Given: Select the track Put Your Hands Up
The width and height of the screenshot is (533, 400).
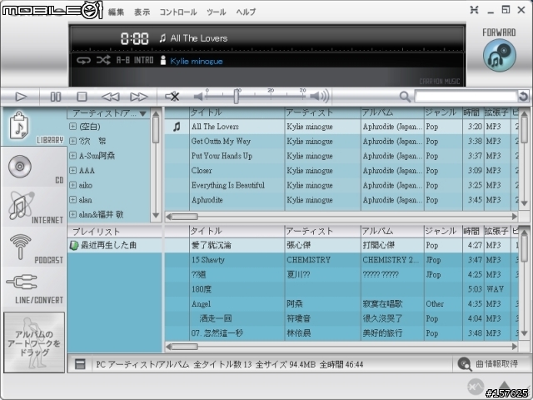Looking at the screenshot, I should (x=341, y=156).
